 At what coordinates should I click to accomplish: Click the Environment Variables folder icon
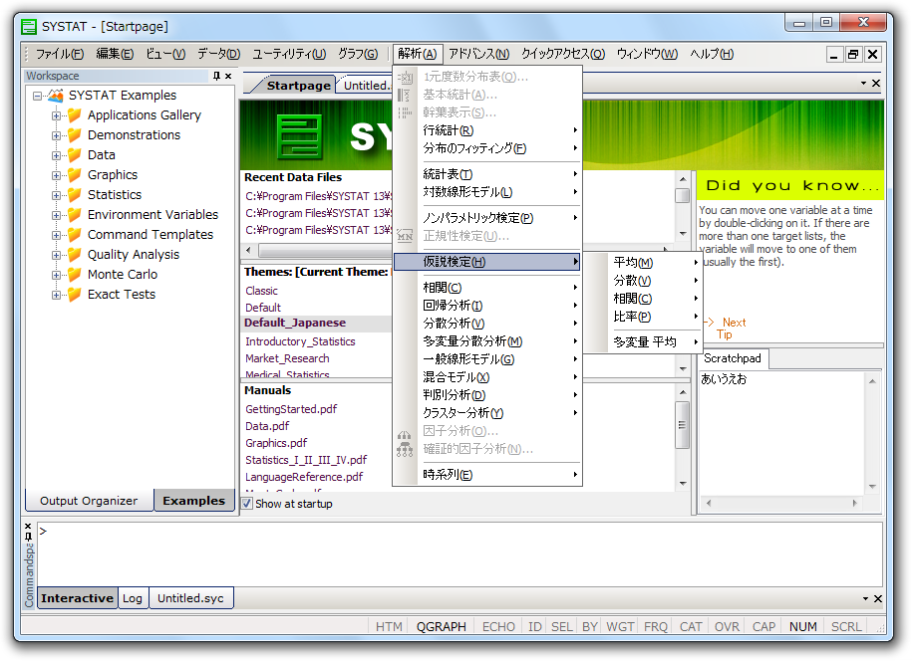[x=75, y=215]
